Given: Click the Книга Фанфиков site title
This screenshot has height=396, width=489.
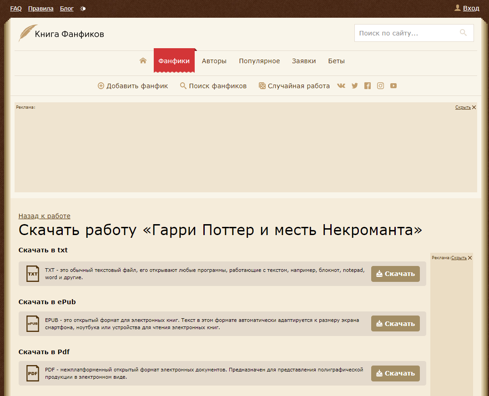Looking at the screenshot, I should point(69,34).
